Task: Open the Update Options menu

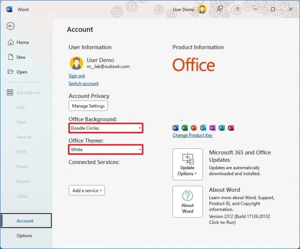Action: pyautogui.click(x=187, y=164)
